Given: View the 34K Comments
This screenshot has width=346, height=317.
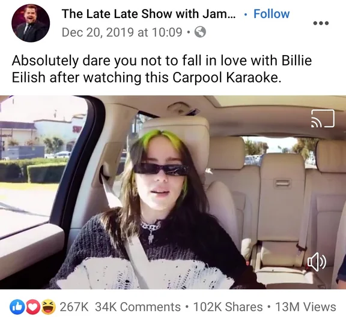Looking at the screenshot, I should (x=138, y=307).
